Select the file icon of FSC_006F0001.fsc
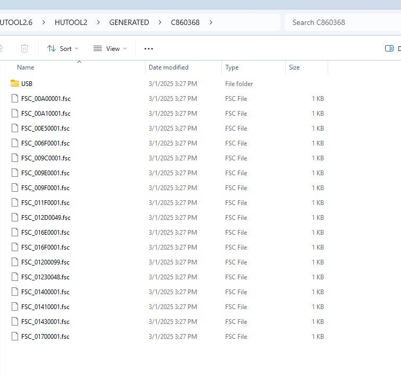The height and width of the screenshot is (376, 401). click(15, 143)
